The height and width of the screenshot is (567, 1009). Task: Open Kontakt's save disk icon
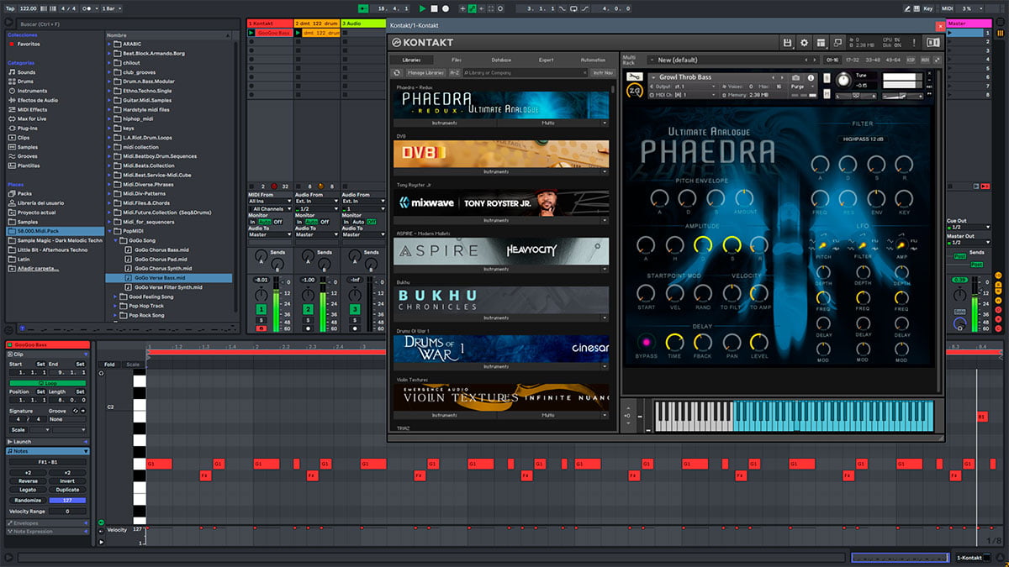pyautogui.click(x=787, y=42)
